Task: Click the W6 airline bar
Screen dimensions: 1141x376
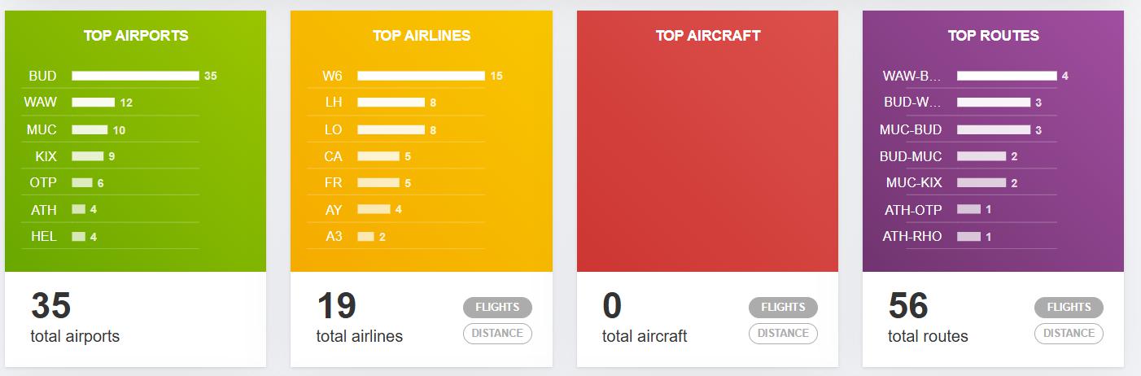Action: click(x=421, y=76)
